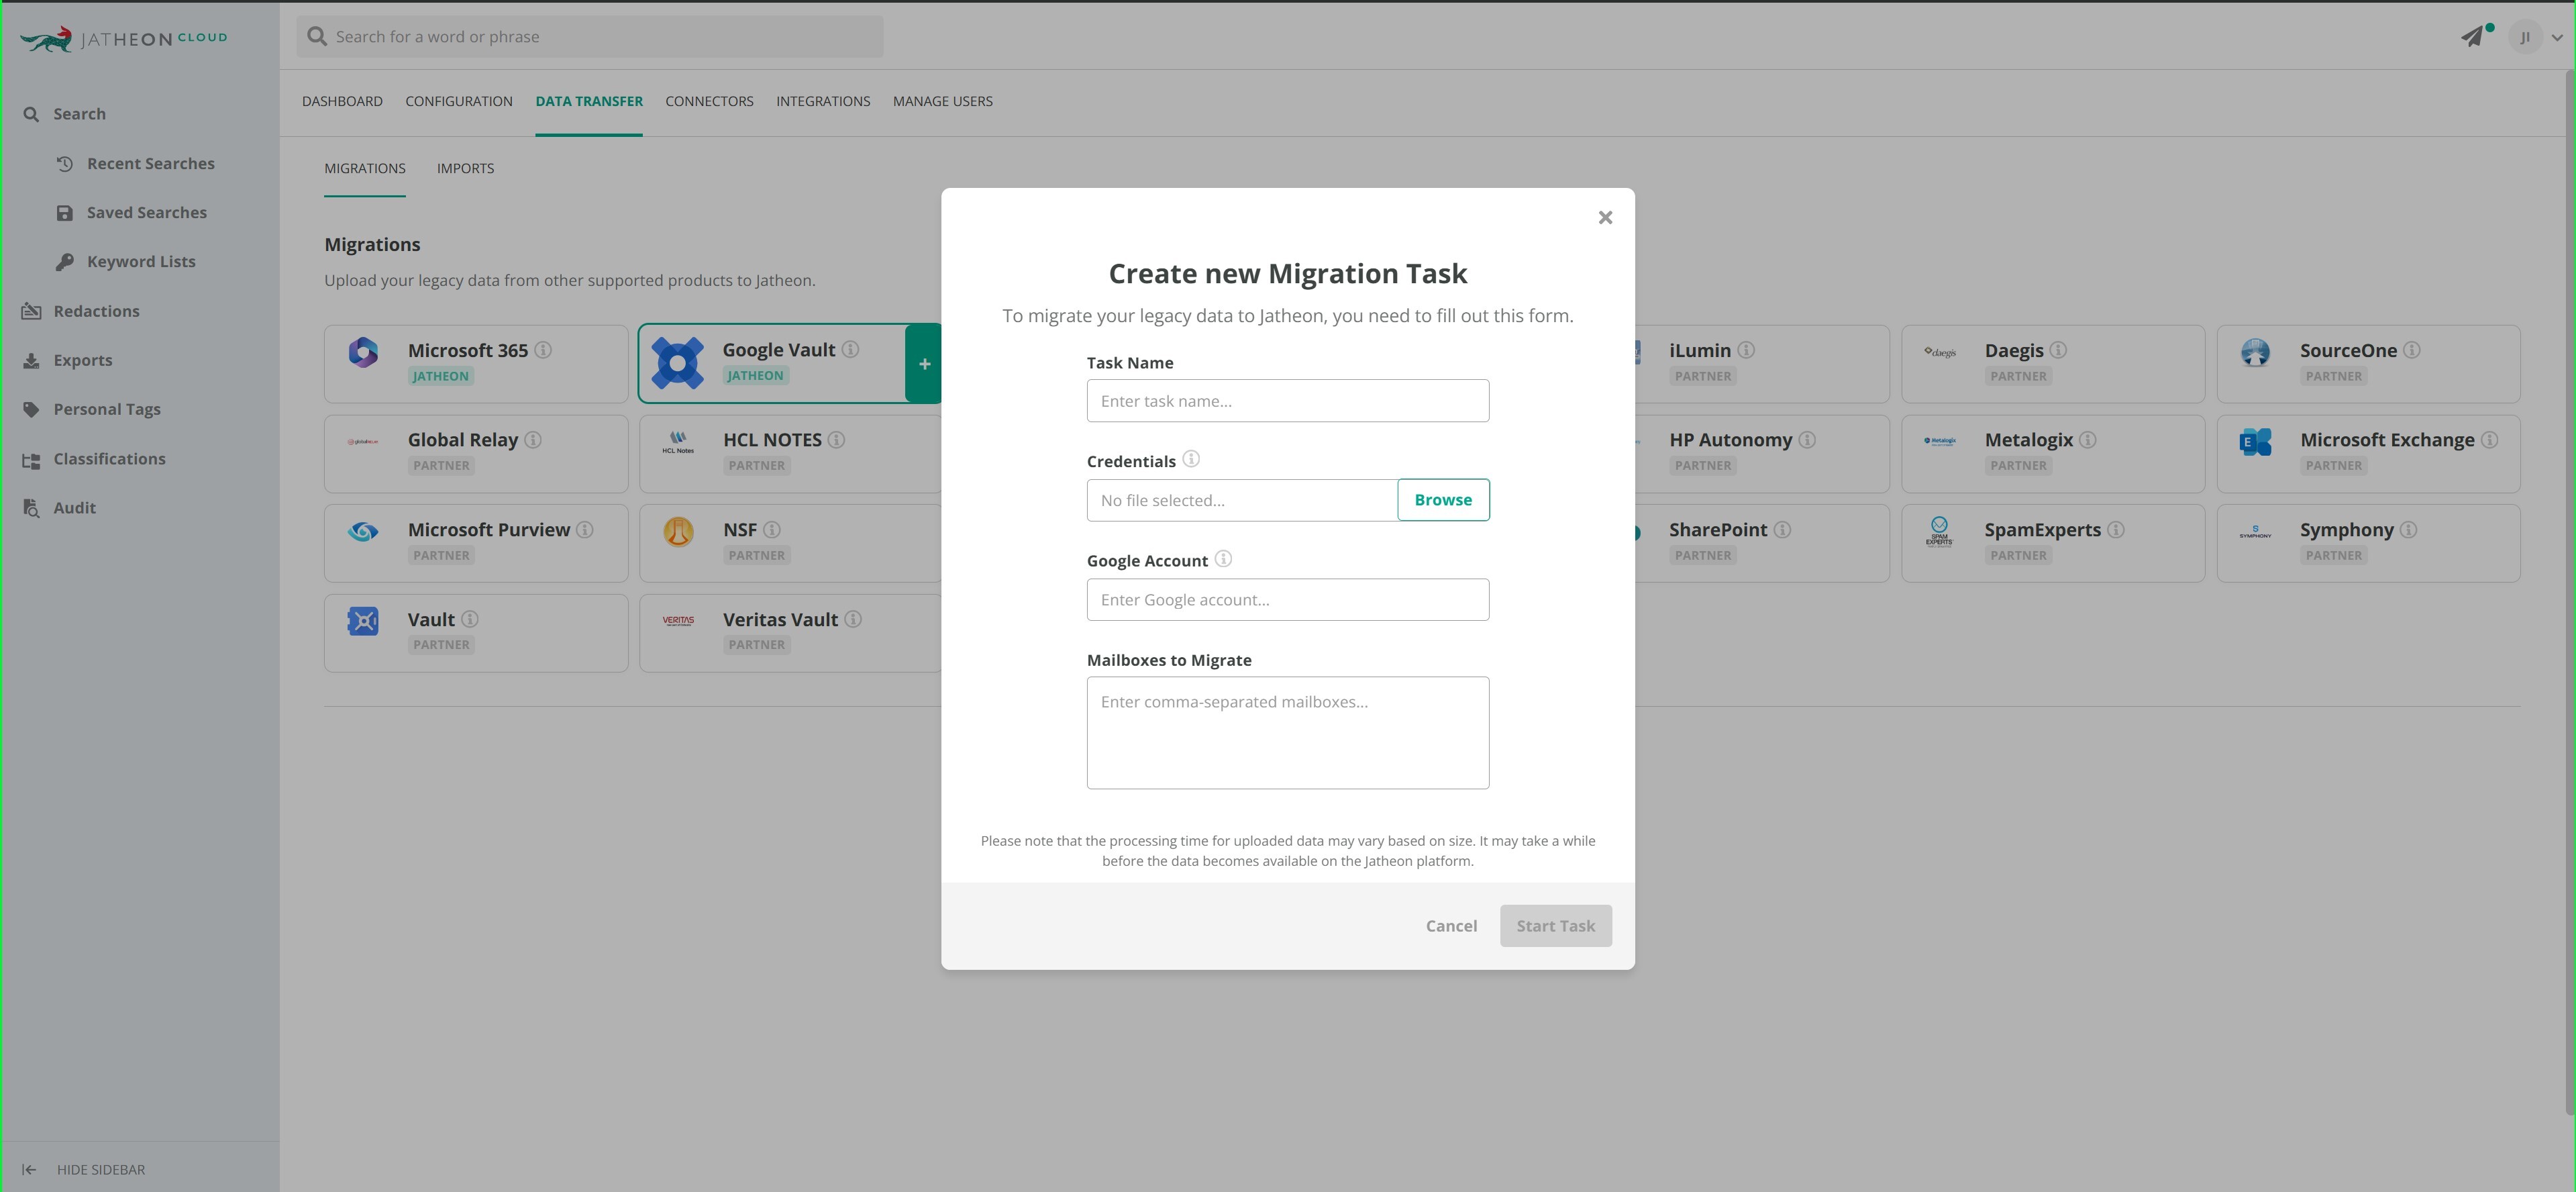Switch to the Dashboard tab

[342, 101]
